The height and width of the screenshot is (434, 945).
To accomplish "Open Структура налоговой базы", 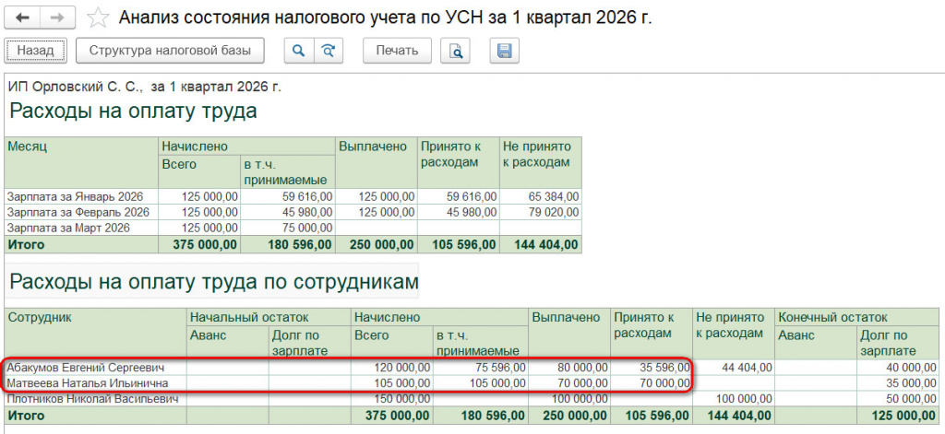I will click(170, 51).
